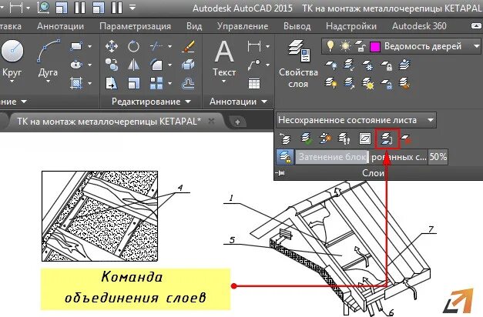This screenshot has width=483, height=317.
Task: Switch to the Управление ribbon tab
Action: pos(243,26)
